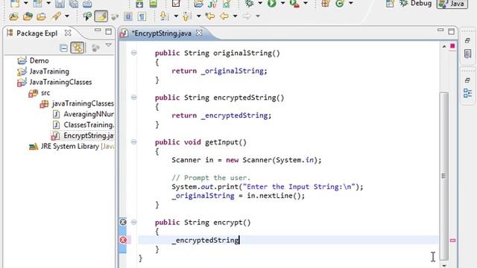The image size is (477, 268).
Task: Close the Package Explorer view tab
Action: pyautogui.click(x=68, y=33)
